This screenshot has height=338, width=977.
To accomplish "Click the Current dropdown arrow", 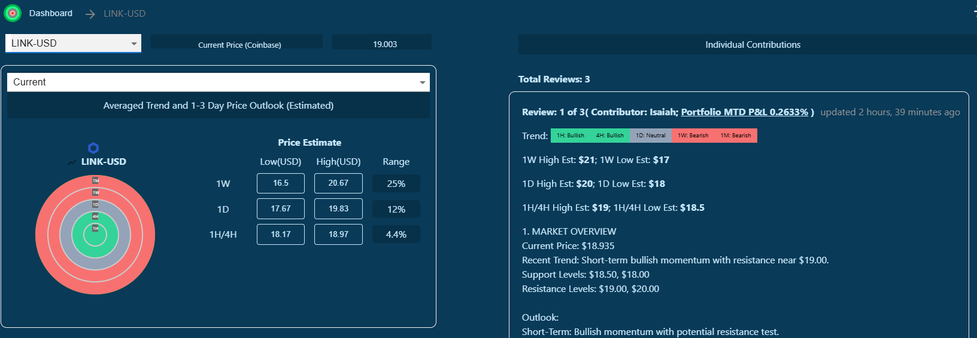I will [x=423, y=82].
